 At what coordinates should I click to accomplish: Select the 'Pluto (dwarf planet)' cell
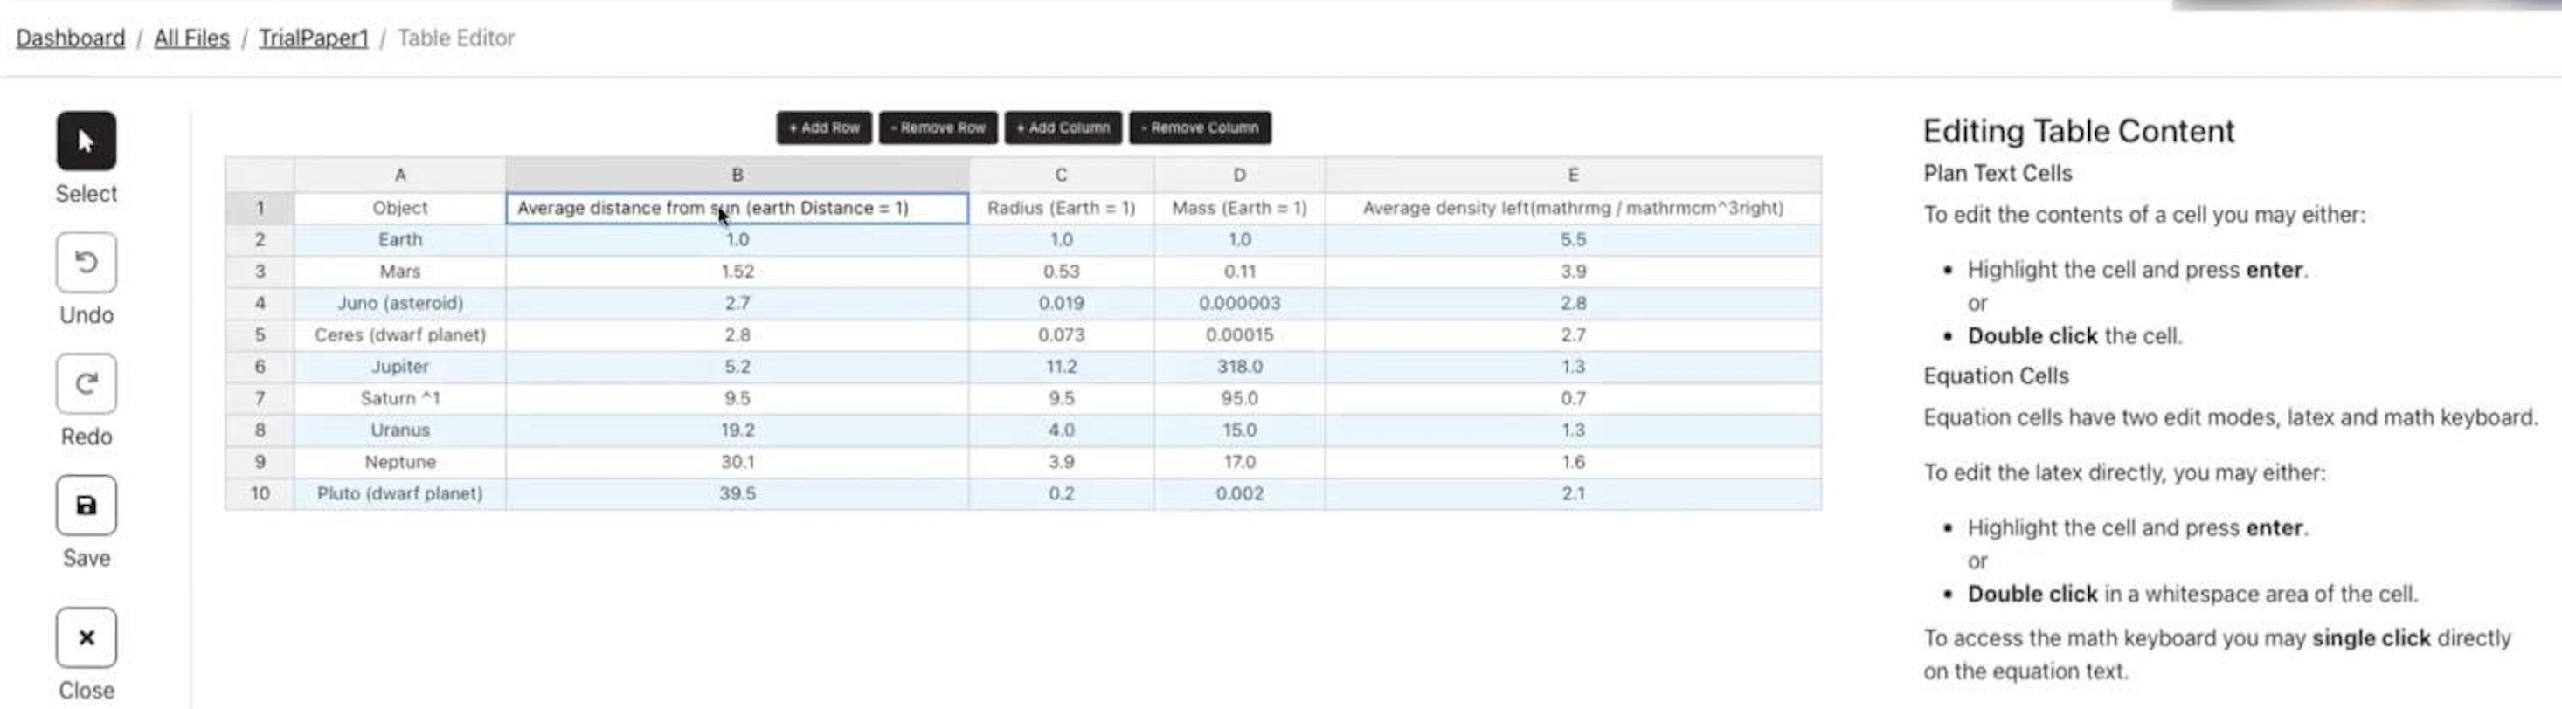(x=400, y=493)
